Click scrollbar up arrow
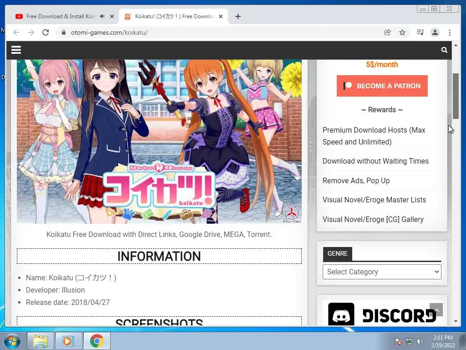466x350 pixels. pyautogui.click(x=456, y=45)
